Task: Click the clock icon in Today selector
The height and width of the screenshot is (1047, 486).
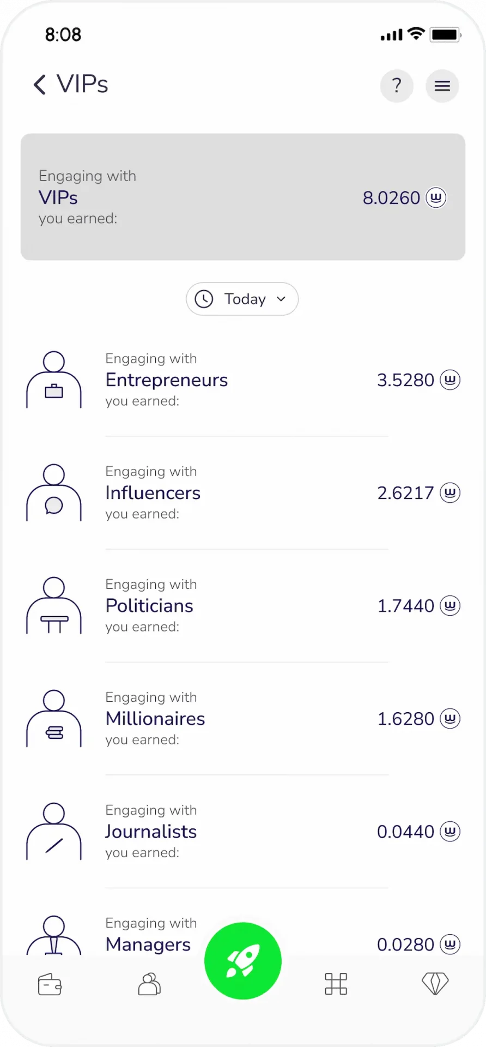Action: [204, 299]
